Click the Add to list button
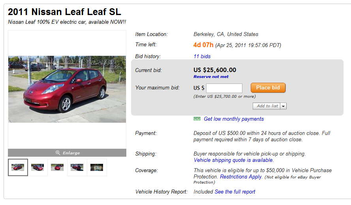Screen dimensions: 351x205 click(x=267, y=106)
